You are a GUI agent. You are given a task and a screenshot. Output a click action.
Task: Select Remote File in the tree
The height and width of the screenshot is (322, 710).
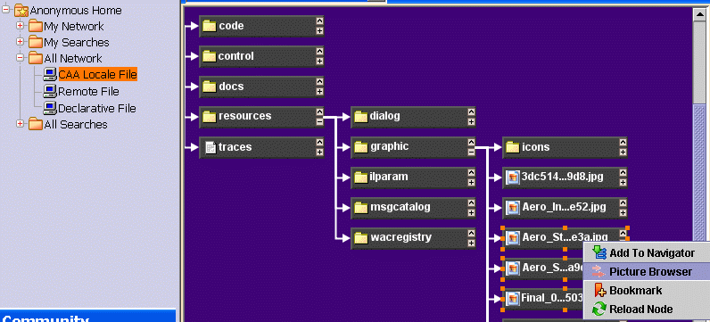tap(88, 92)
